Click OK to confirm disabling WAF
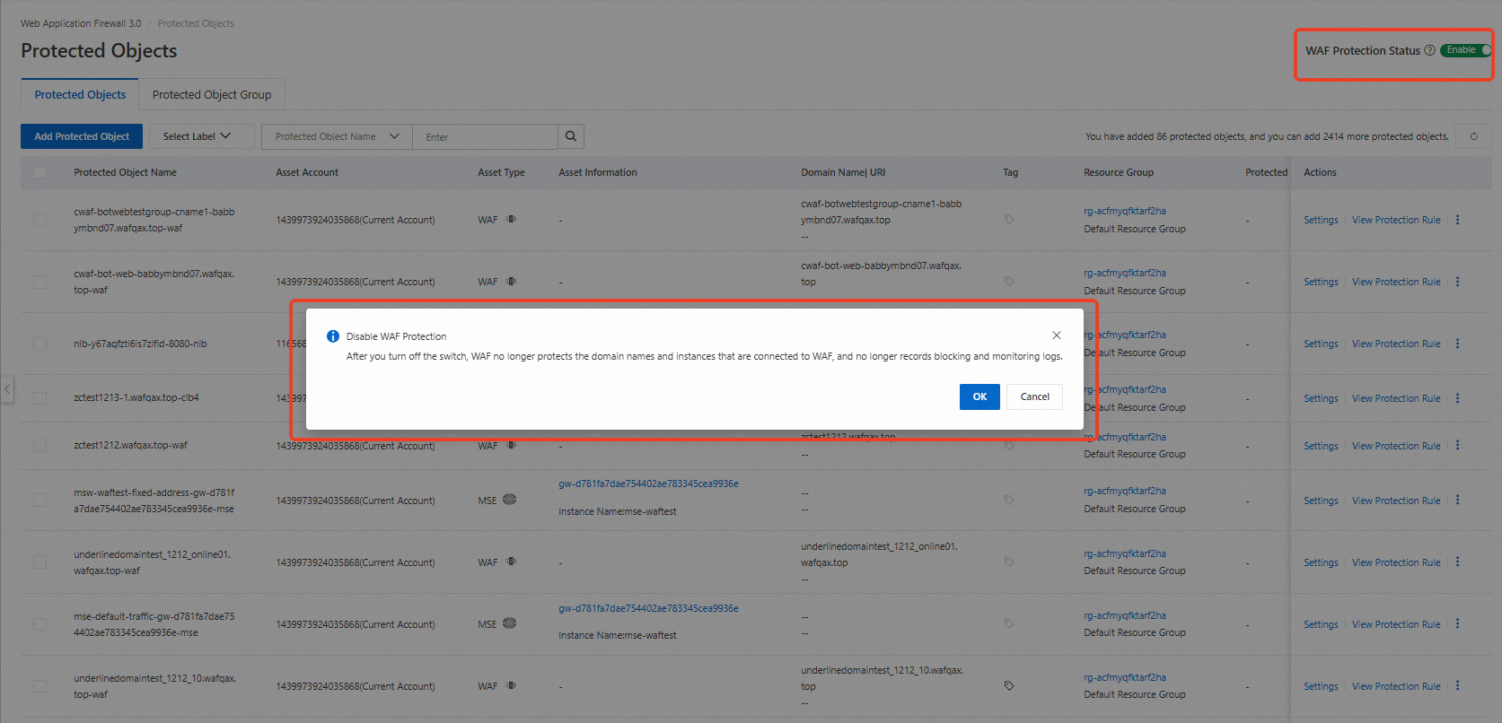Screen dimensions: 1502x723 979,396
